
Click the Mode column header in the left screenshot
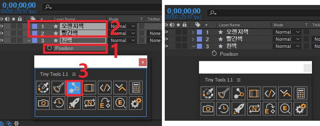click(x=113, y=19)
